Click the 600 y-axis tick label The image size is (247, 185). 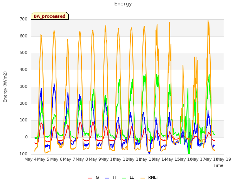click(24, 36)
